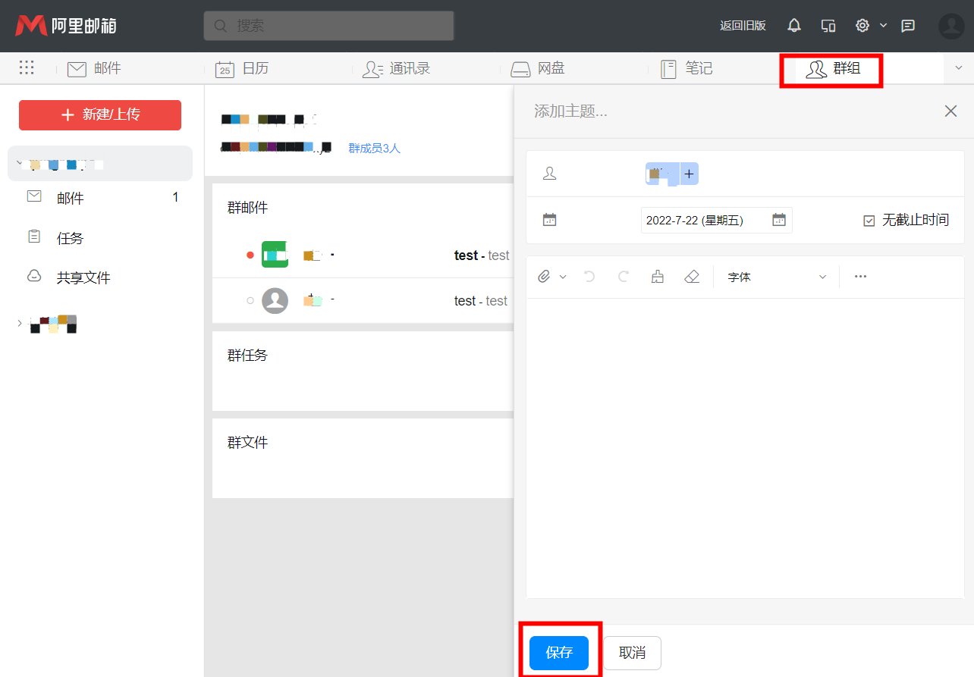974x677 pixels.
Task: Click the redo arrow in editor toolbar
Action: (x=624, y=277)
